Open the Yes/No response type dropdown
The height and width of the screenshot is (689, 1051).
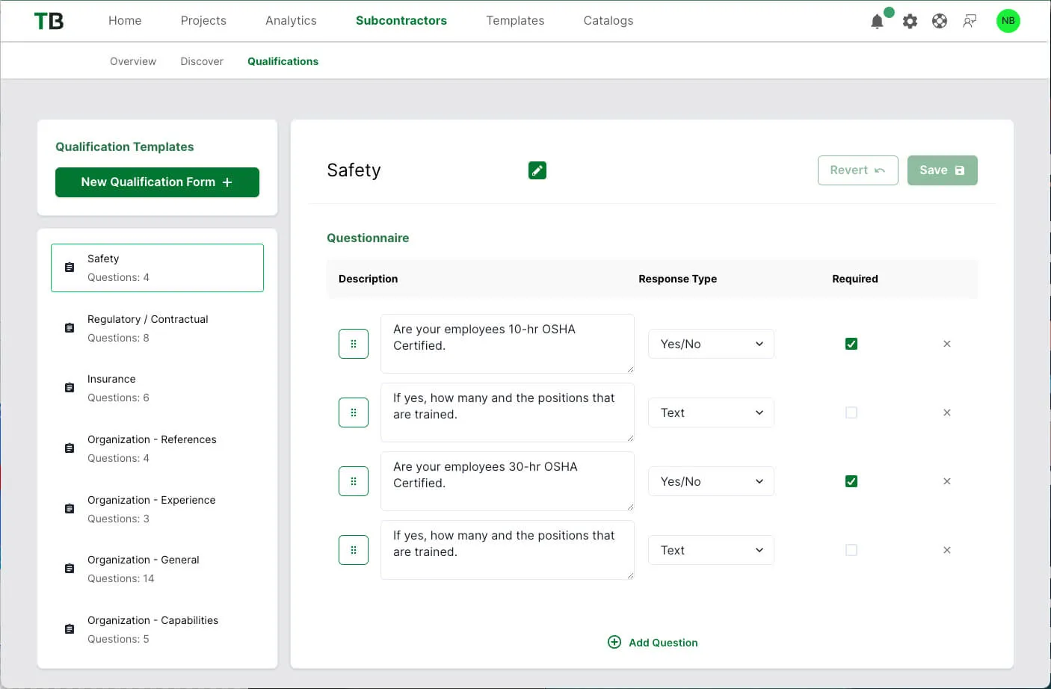click(x=711, y=344)
